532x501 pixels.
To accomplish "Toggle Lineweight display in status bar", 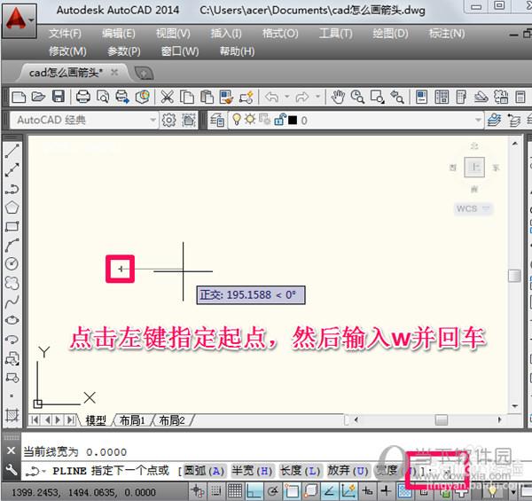I will pyautogui.click(x=386, y=491).
